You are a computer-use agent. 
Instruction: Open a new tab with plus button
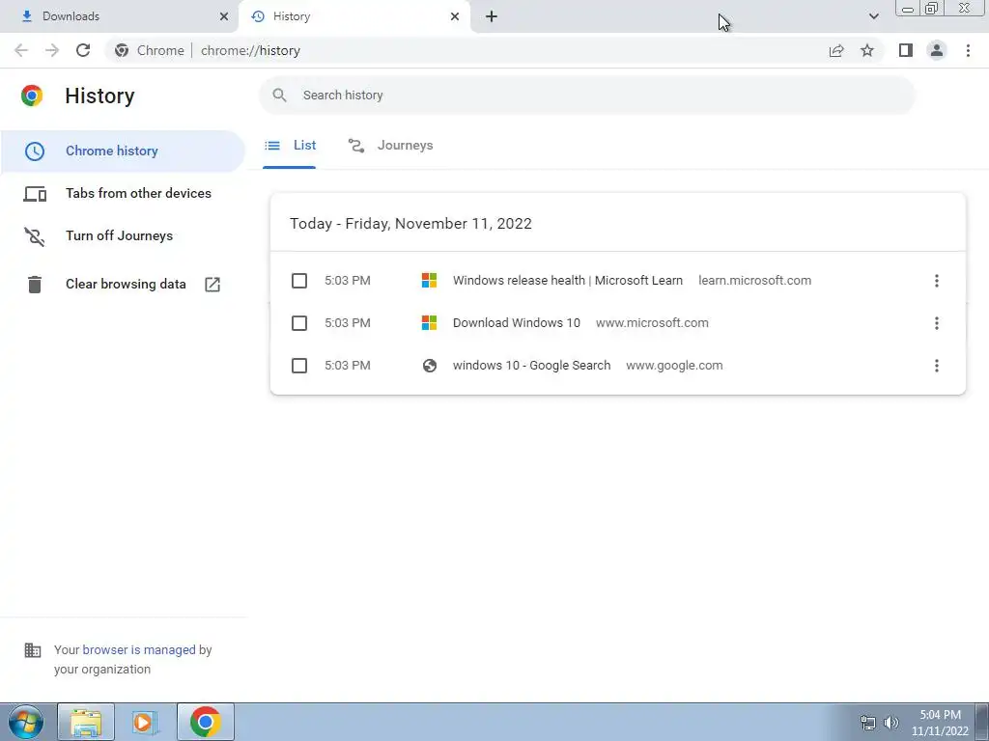492,17
